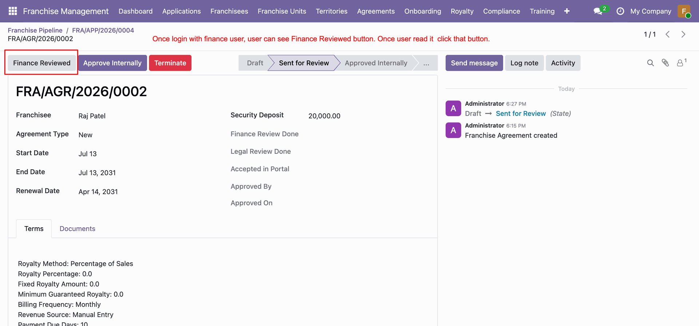
Task: Click the Accepted in Portal label
Action: coord(260,169)
